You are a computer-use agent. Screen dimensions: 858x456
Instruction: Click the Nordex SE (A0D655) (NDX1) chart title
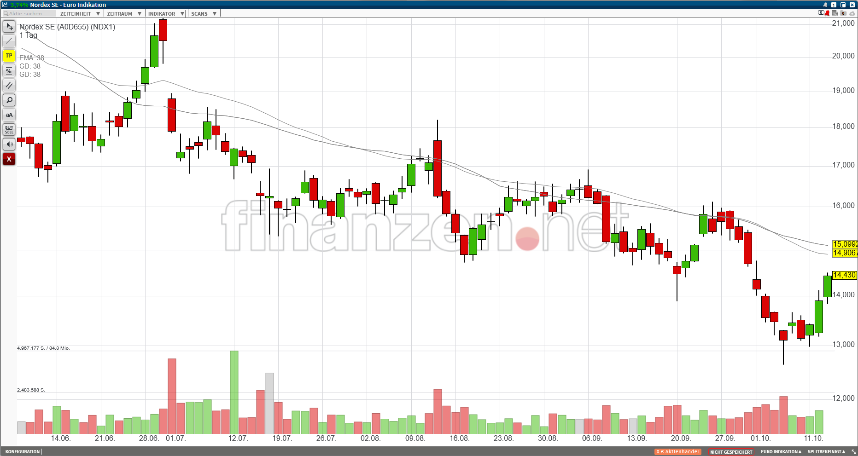click(67, 27)
